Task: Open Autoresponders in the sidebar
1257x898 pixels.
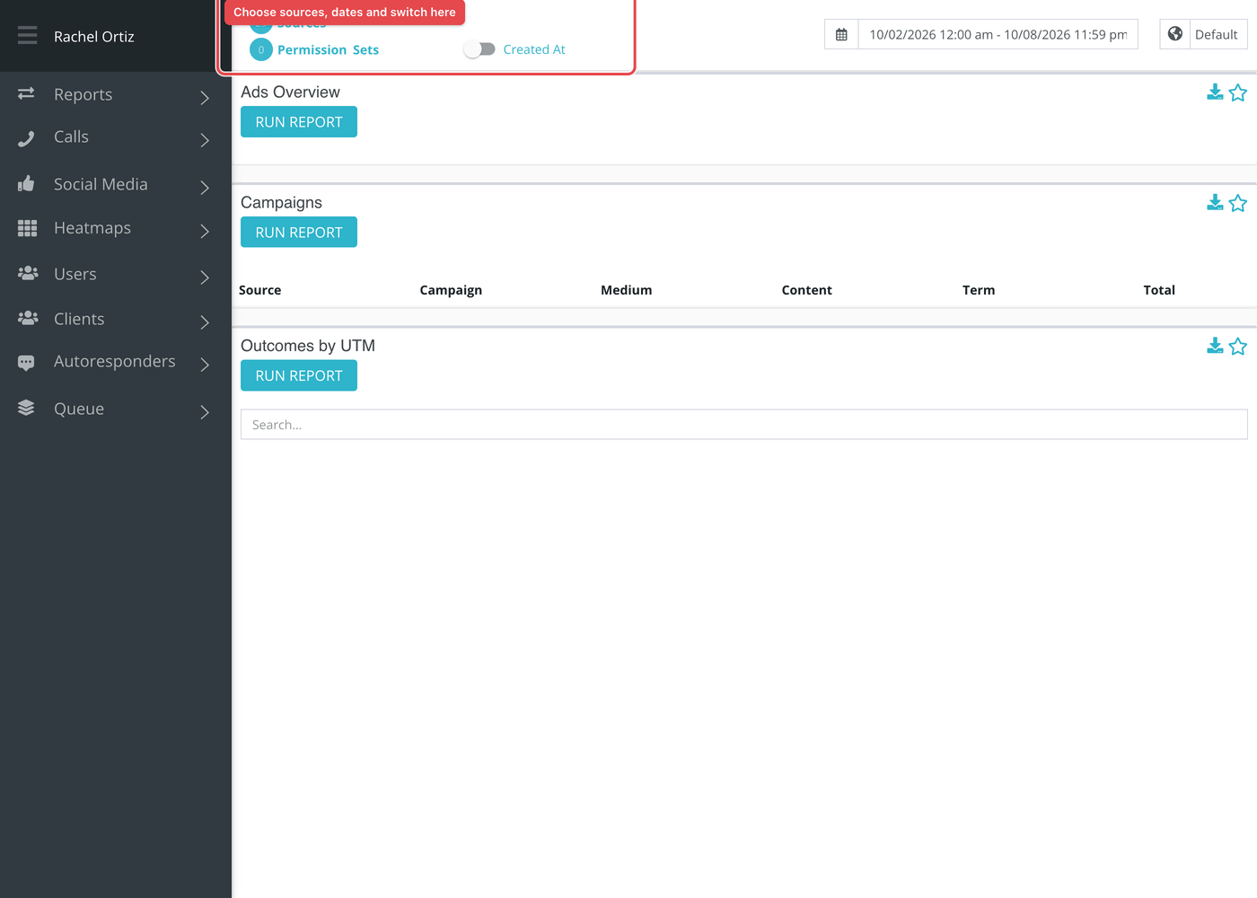Action: pos(116,362)
